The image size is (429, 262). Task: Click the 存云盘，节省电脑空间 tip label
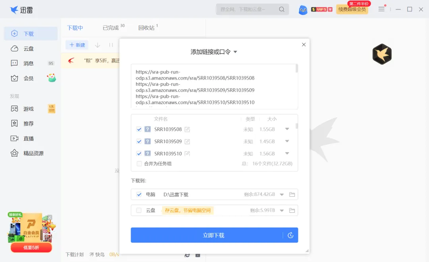[x=187, y=210]
